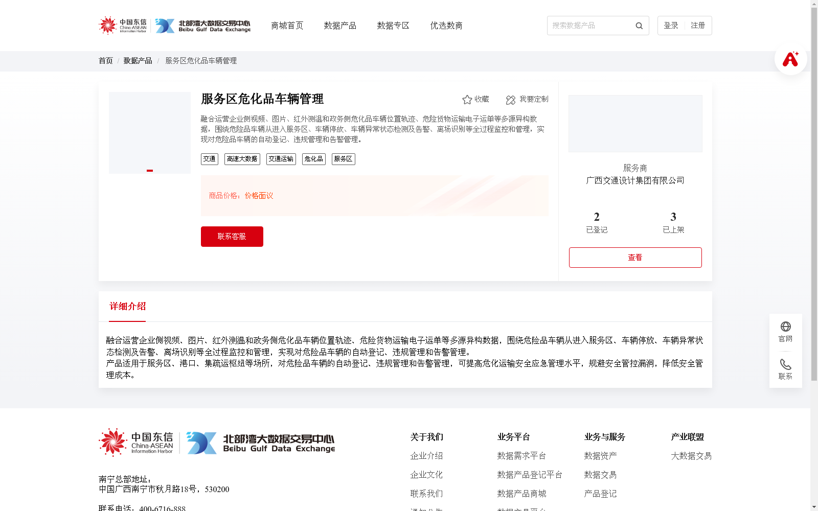Click the footer China-ASEAN logo
Image resolution: width=818 pixels, height=511 pixels.
pos(136,443)
